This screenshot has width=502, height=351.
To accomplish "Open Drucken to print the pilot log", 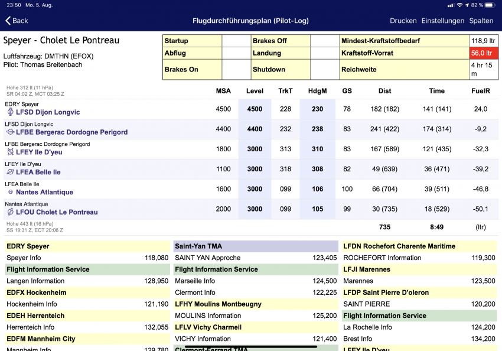I will [x=403, y=21].
